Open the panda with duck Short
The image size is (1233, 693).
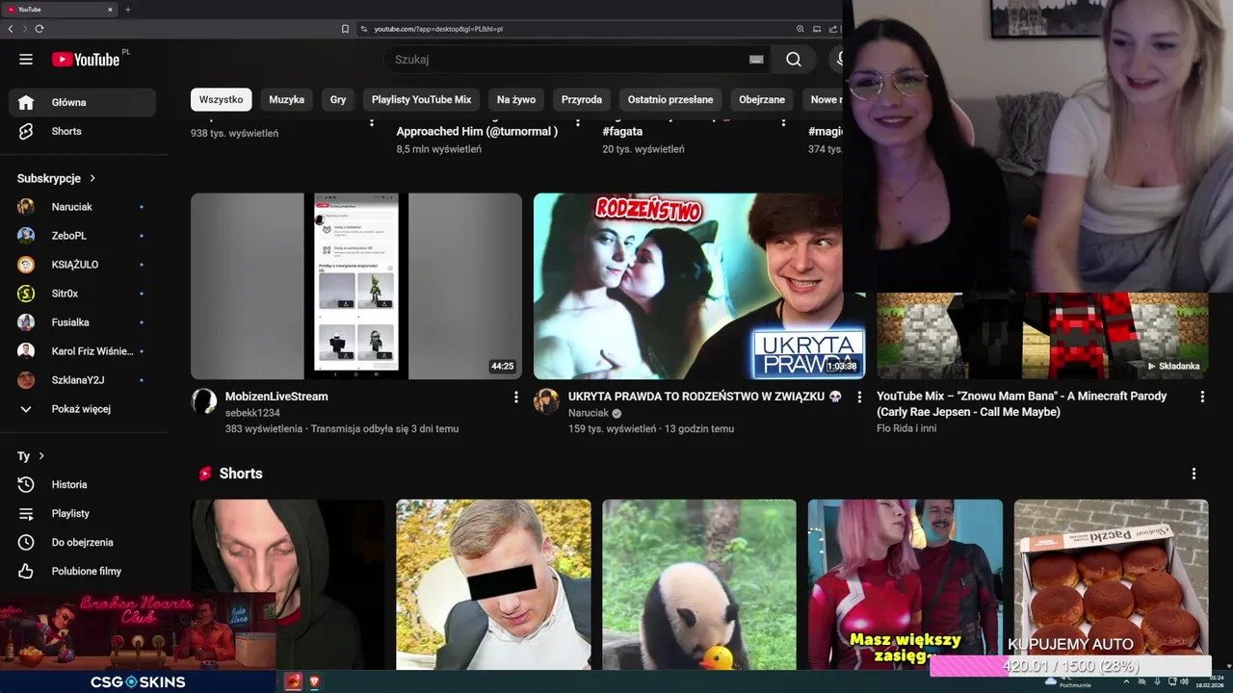(699, 584)
